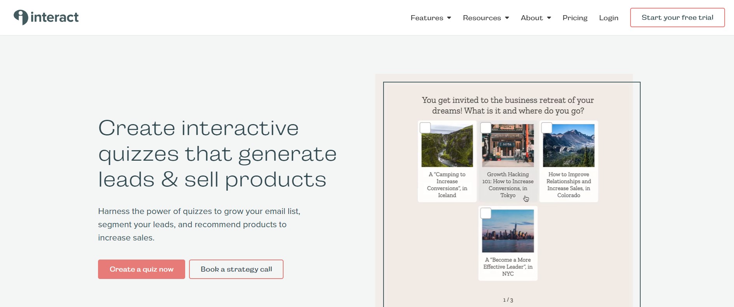Check the Tokyo Growth Hacking checkbox
This screenshot has height=307, width=734.
486,128
